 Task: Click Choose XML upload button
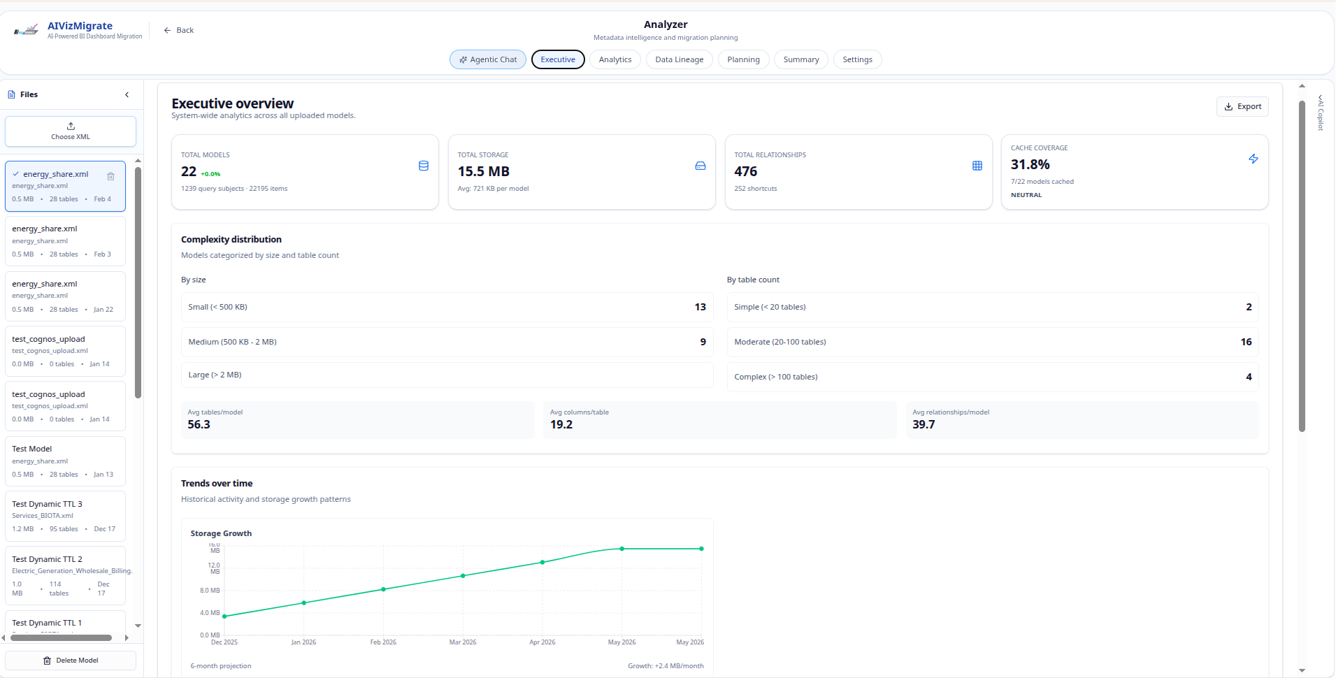click(x=71, y=131)
